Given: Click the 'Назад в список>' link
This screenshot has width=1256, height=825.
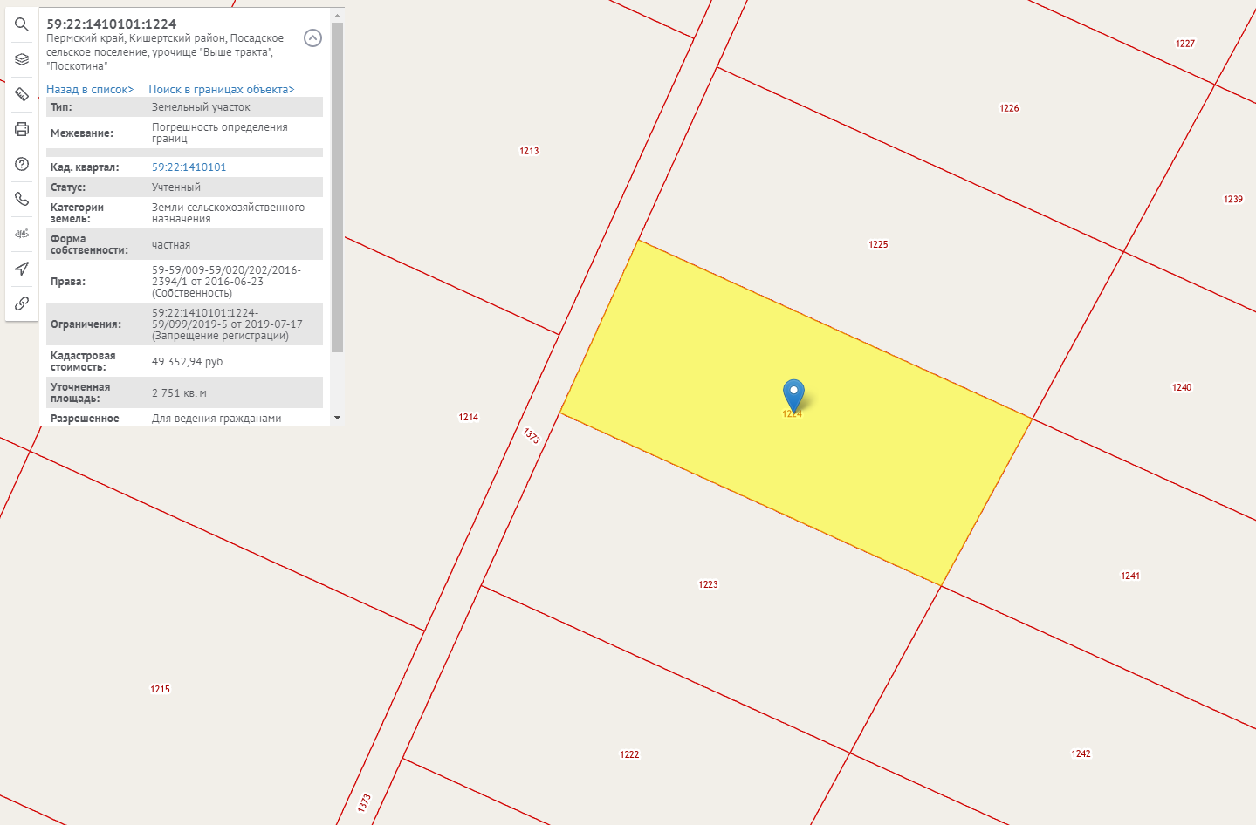Looking at the screenshot, I should point(90,89).
